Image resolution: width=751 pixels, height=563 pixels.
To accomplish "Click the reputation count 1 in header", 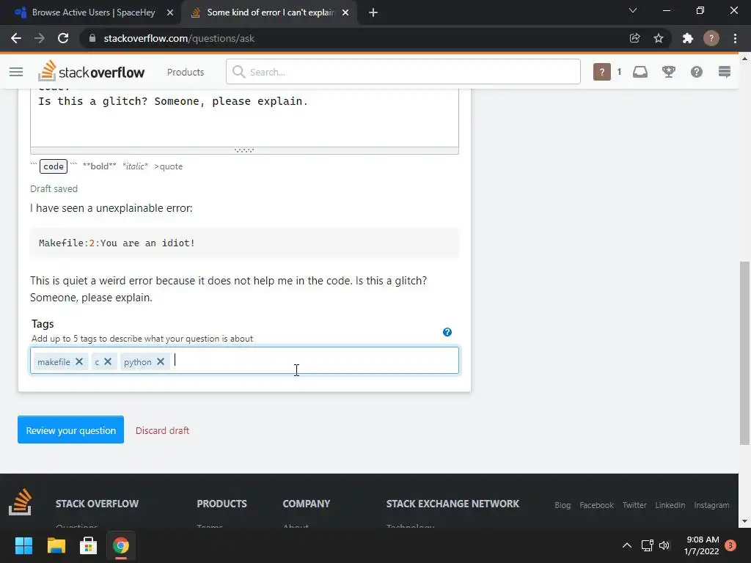I will pyautogui.click(x=619, y=72).
